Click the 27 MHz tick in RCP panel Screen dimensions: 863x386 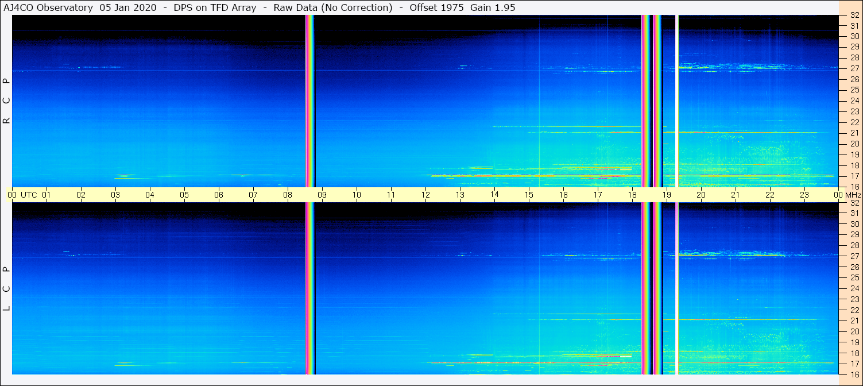pyautogui.click(x=854, y=68)
